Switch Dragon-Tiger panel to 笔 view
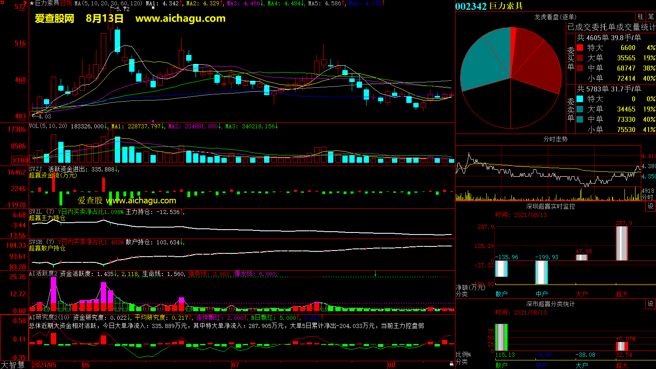 pos(651,17)
